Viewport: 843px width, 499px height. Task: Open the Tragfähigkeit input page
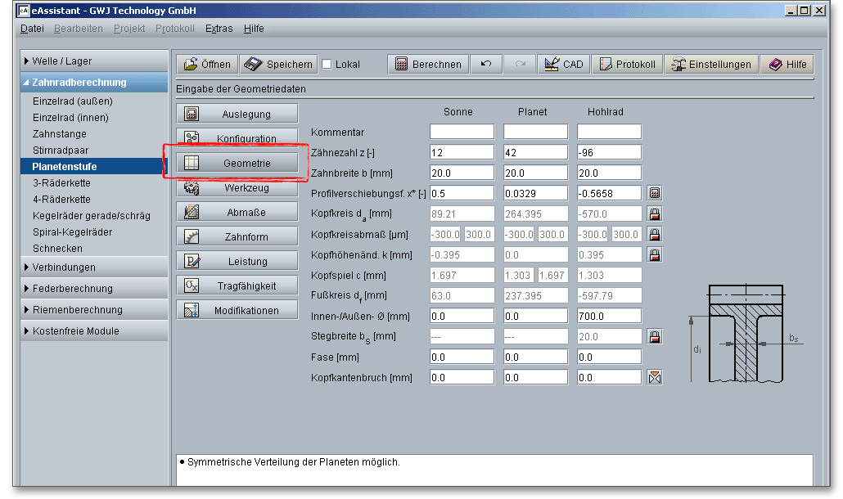coord(237,286)
